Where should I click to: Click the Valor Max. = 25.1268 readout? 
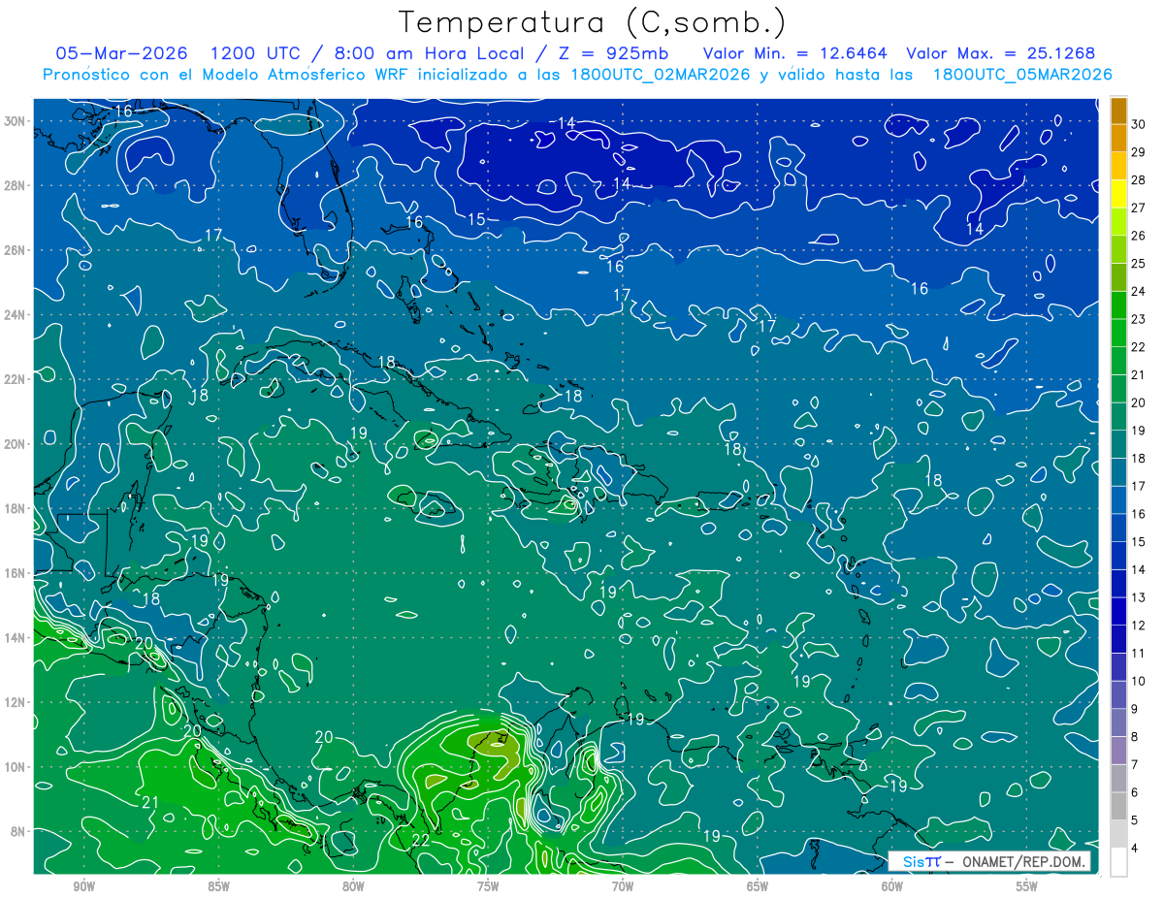1003,53
